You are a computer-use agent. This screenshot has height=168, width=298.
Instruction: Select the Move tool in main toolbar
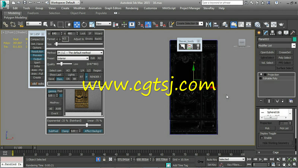click(77, 25)
